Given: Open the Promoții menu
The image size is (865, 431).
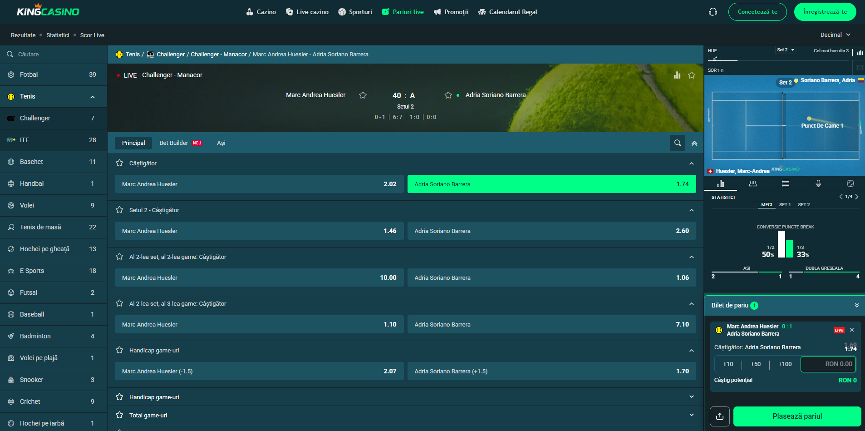Looking at the screenshot, I should pyautogui.click(x=451, y=12).
